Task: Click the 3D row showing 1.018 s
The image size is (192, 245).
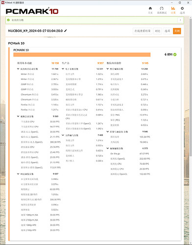Action: point(40,195)
